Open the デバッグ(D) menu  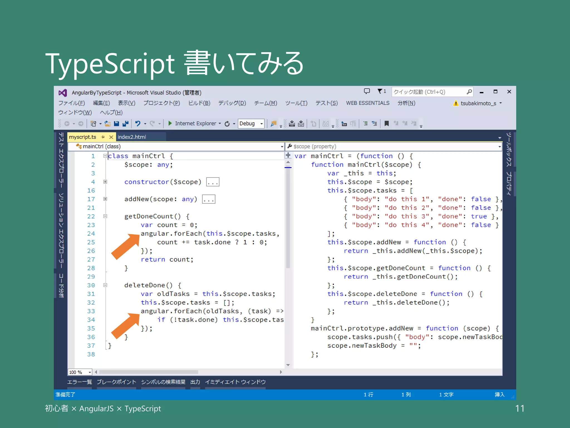coord(232,103)
